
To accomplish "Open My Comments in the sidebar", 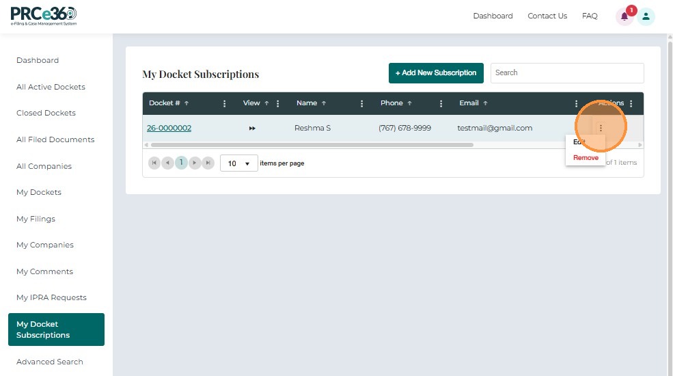I will [44, 271].
